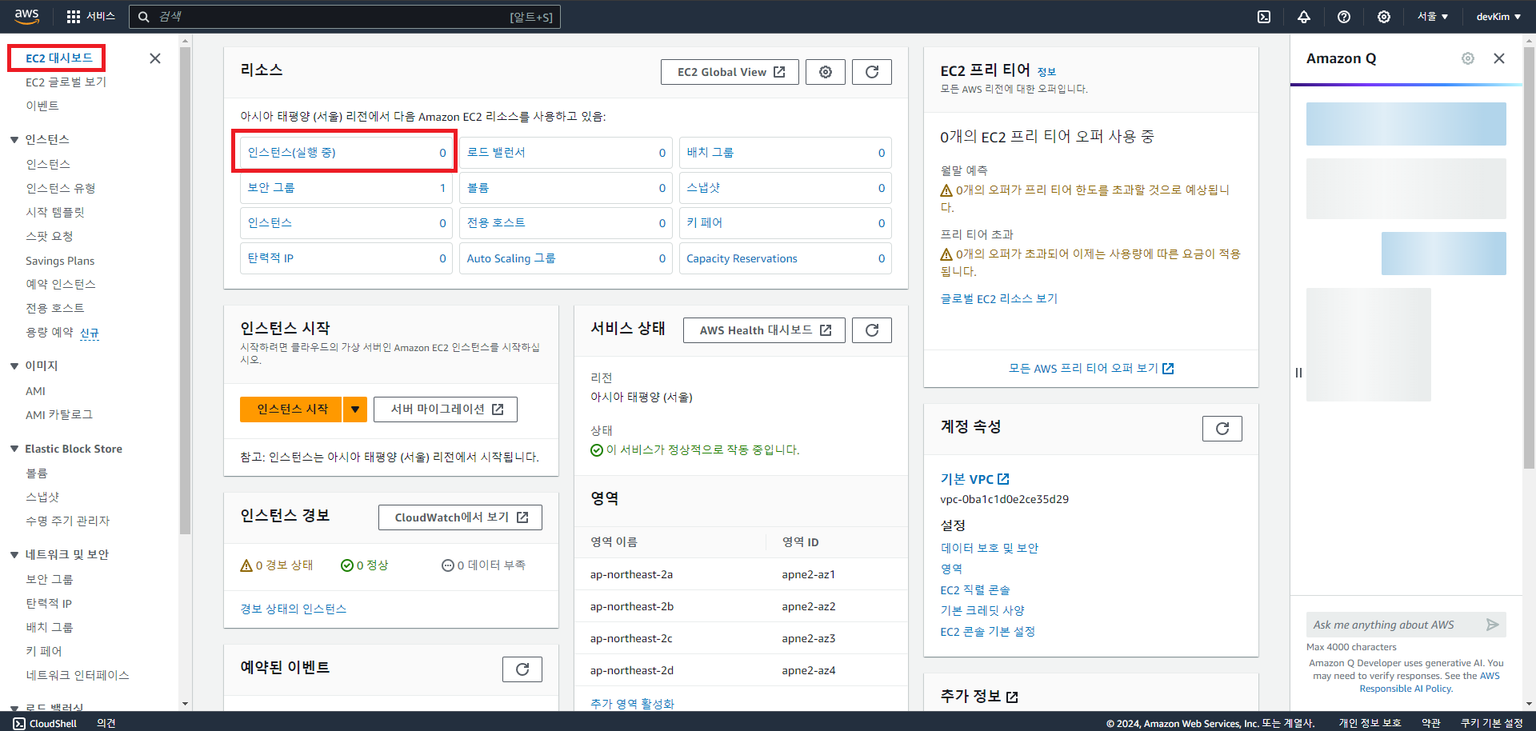Open the 기본 VPC link
This screenshot has height=731, width=1536.
point(975,479)
